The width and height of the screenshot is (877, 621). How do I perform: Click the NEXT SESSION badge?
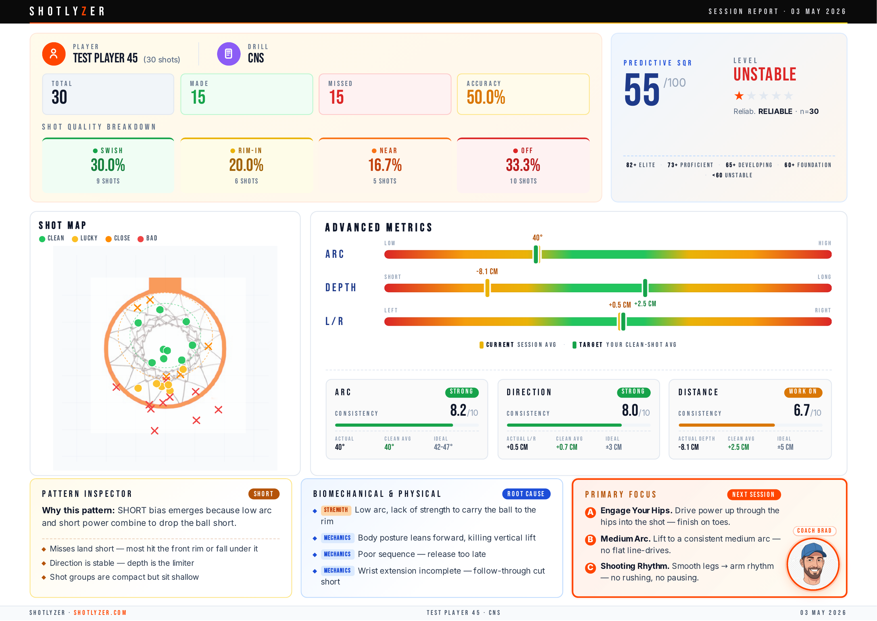pos(754,494)
